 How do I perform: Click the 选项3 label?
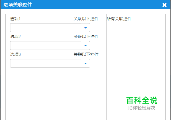coord(15,54)
